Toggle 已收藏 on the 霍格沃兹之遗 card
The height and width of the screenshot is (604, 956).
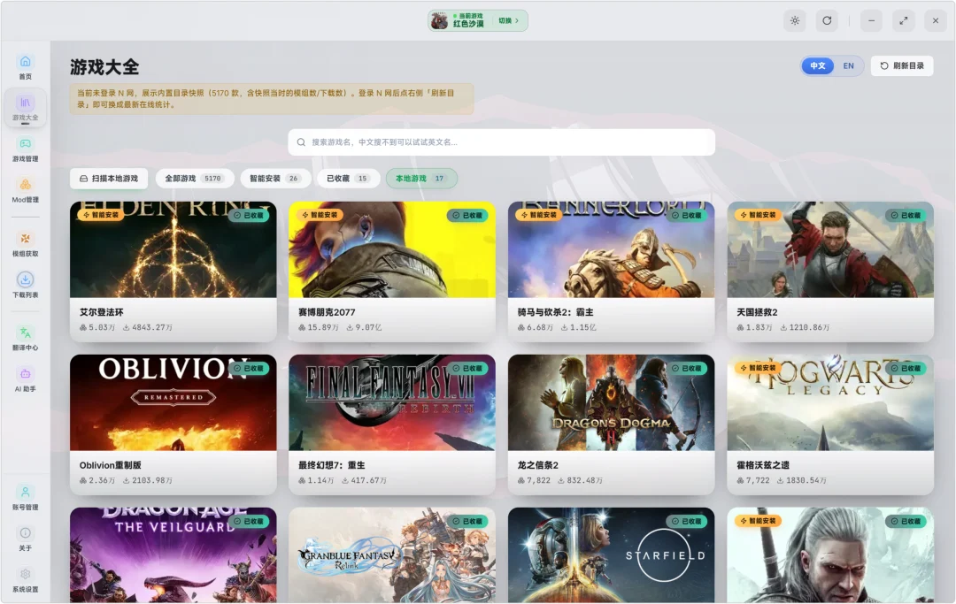[x=906, y=369]
